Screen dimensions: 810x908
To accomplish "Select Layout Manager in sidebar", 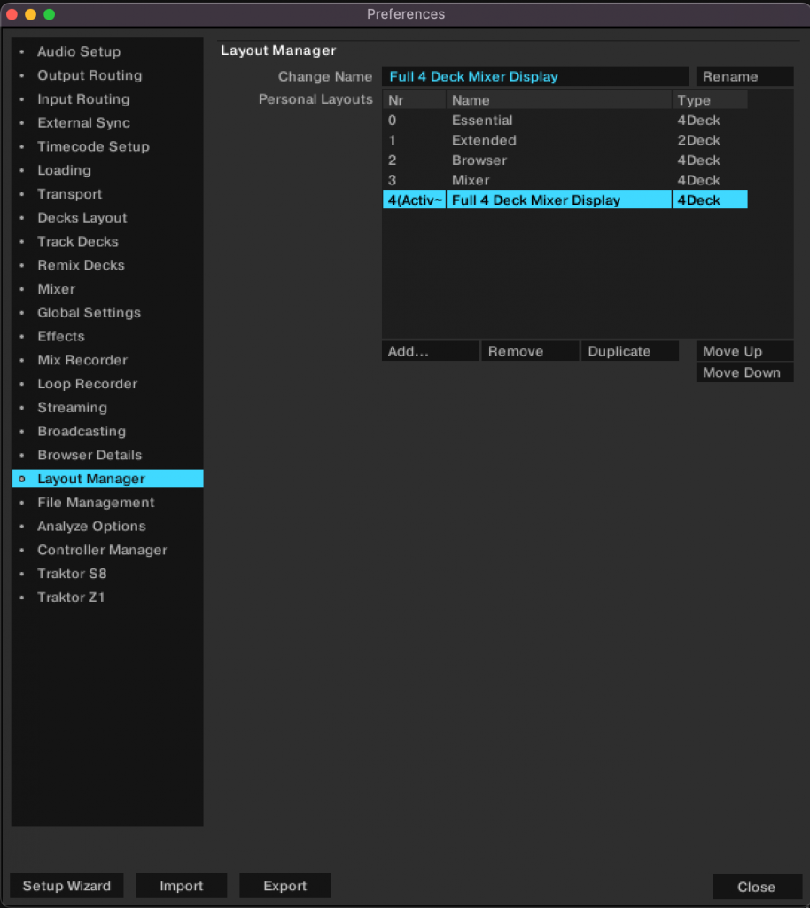I will (107, 479).
